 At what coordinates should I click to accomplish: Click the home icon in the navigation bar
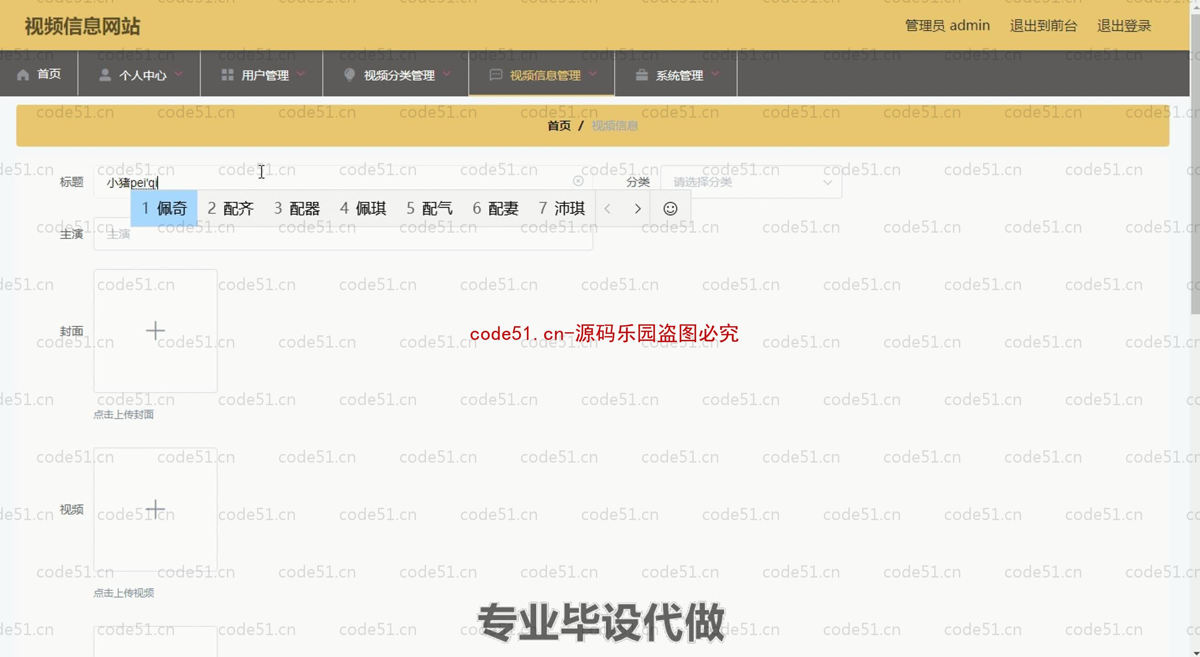23,74
